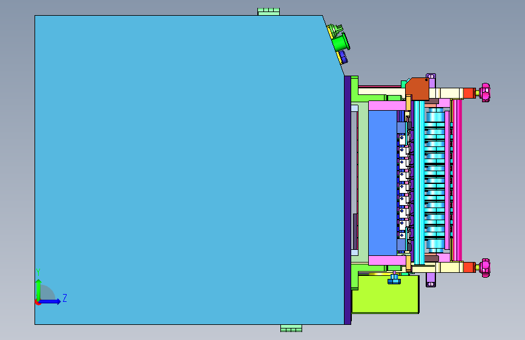Select the light-green hinge tab on bottom edge
525x340 pixels.
click(x=291, y=329)
